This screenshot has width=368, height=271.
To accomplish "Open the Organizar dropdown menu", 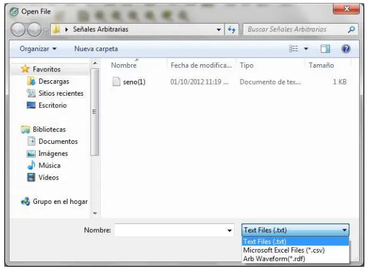I will click(38, 49).
